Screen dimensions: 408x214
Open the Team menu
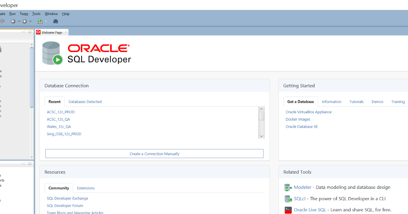(x=24, y=14)
